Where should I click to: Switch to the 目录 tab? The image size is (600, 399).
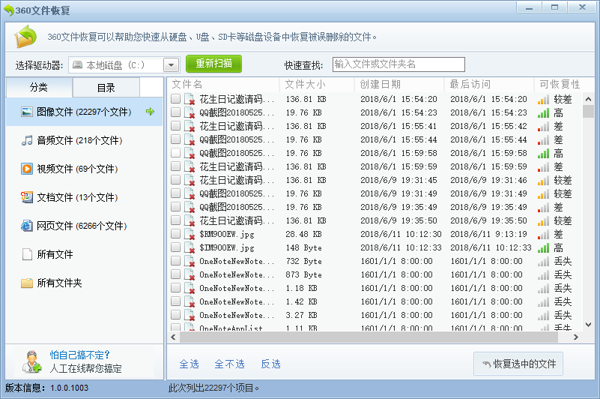click(x=106, y=88)
